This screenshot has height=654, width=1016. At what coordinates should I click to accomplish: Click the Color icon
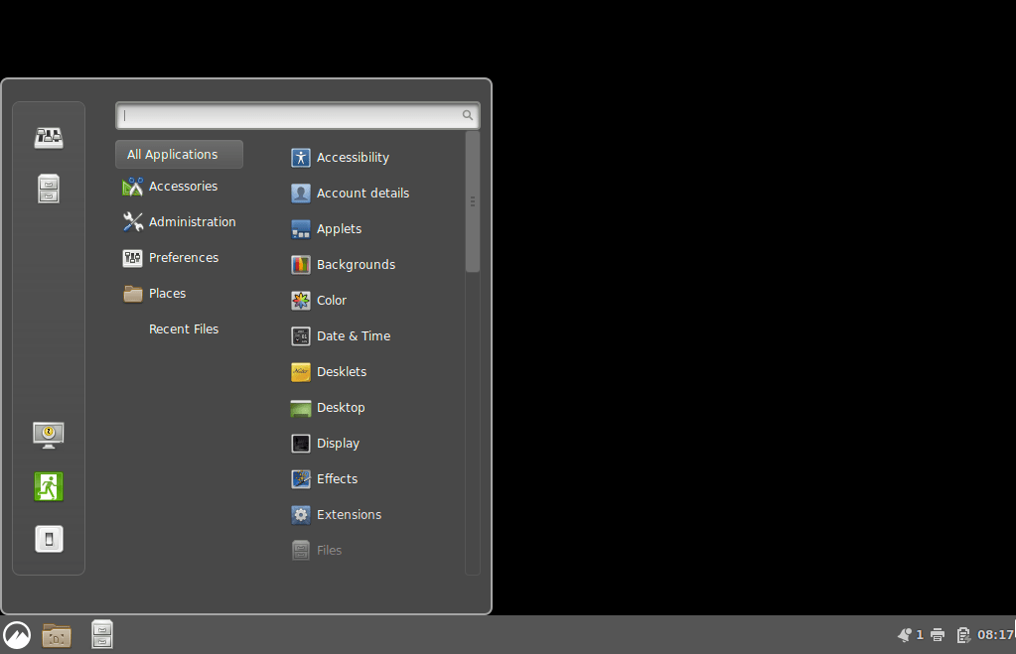301,301
